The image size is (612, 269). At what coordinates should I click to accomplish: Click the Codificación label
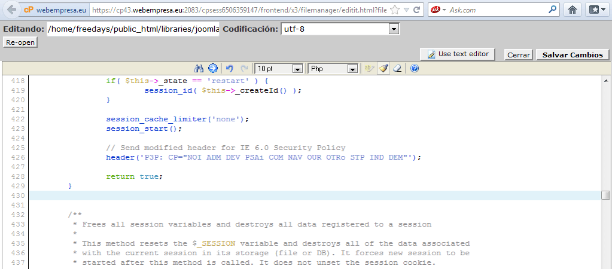(x=251, y=29)
